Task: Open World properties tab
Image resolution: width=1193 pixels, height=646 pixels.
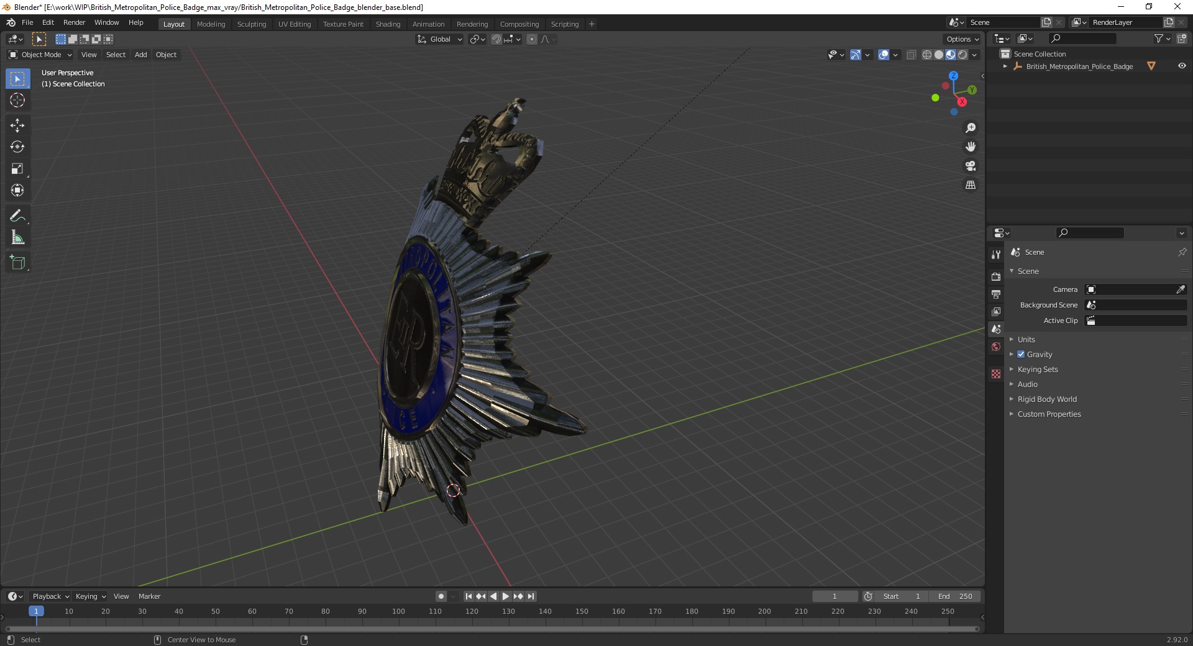Action: tap(996, 347)
